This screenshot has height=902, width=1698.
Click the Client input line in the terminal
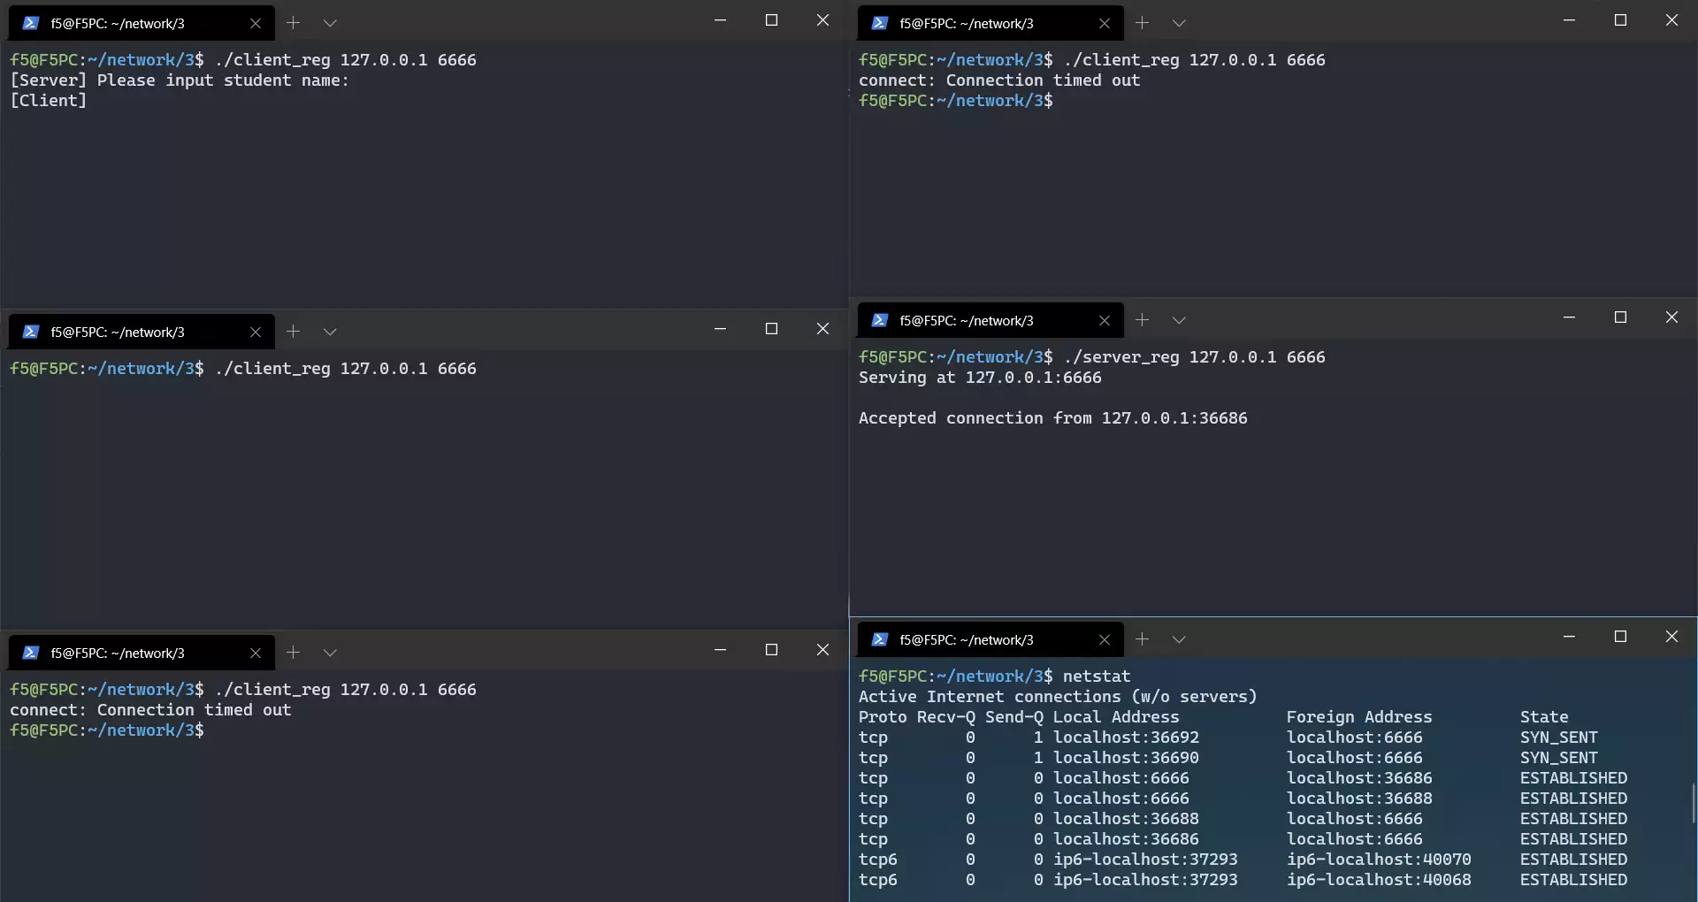[49, 101]
